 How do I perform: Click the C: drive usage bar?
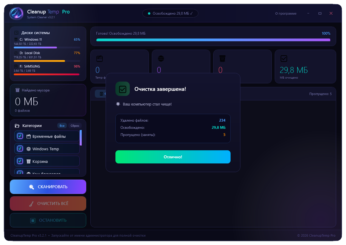tap(47, 48)
